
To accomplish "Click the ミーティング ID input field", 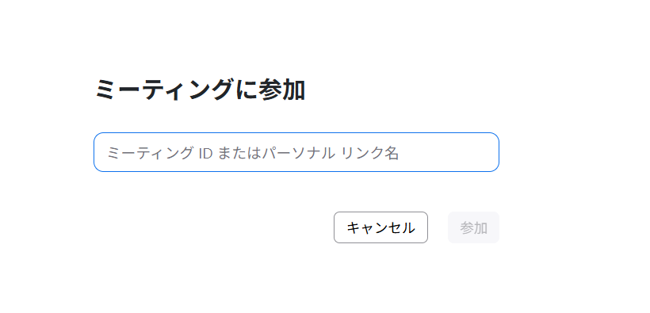I will (x=296, y=152).
